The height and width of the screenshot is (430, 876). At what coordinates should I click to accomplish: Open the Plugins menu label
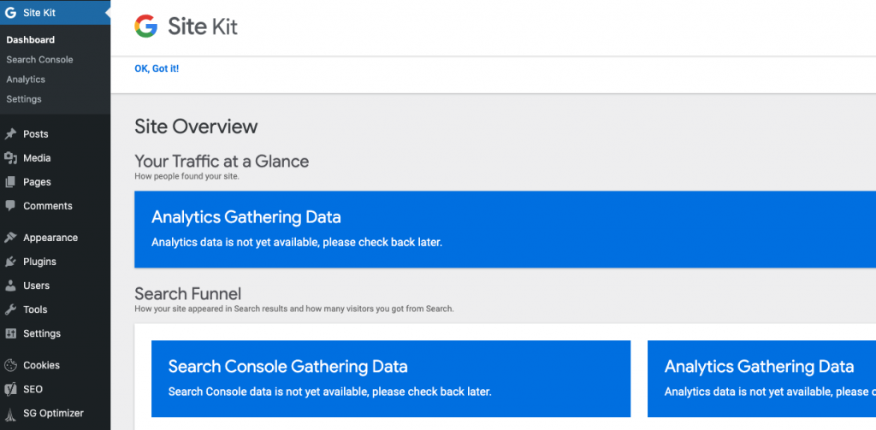point(39,262)
